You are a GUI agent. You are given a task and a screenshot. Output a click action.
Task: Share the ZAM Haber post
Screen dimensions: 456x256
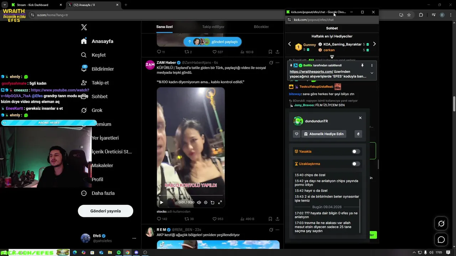tap(278, 219)
